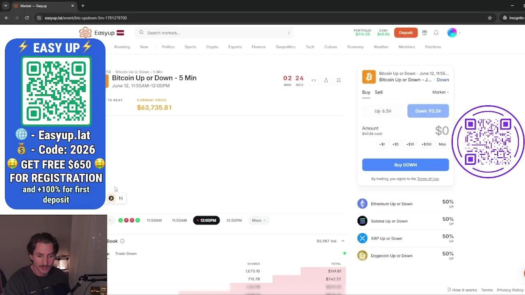This screenshot has height=295, width=525.
Task: Click the Search markets field
Action: coord(214,33)
